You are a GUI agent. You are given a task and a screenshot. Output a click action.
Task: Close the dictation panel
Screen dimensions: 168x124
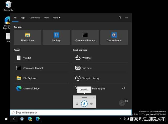(94, 97)
